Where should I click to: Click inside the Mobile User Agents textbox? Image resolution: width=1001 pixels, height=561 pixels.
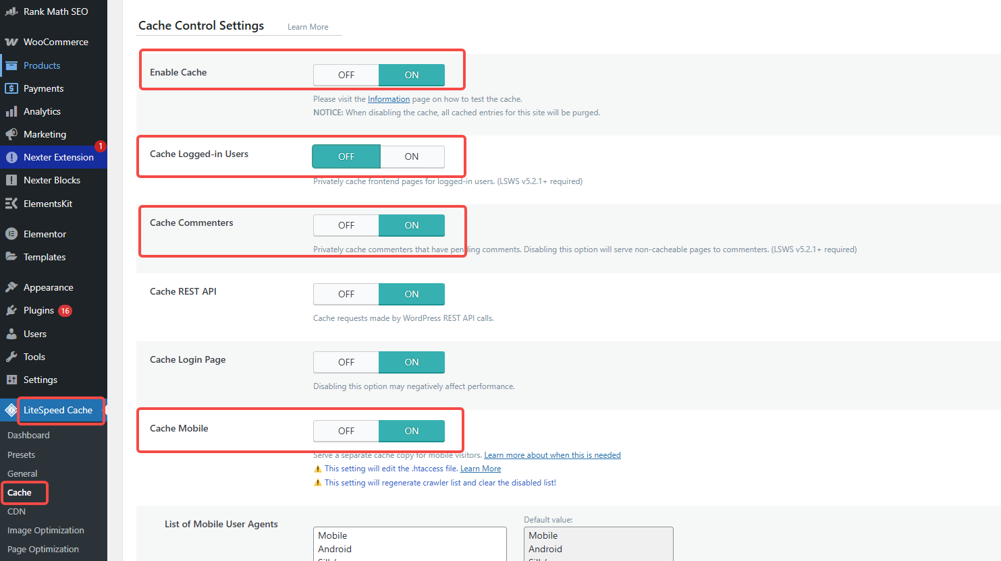tap(410, 543)
